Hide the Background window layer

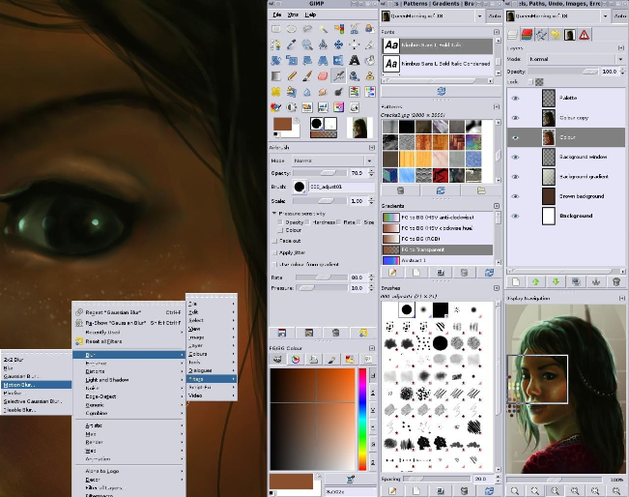(516, 157)
